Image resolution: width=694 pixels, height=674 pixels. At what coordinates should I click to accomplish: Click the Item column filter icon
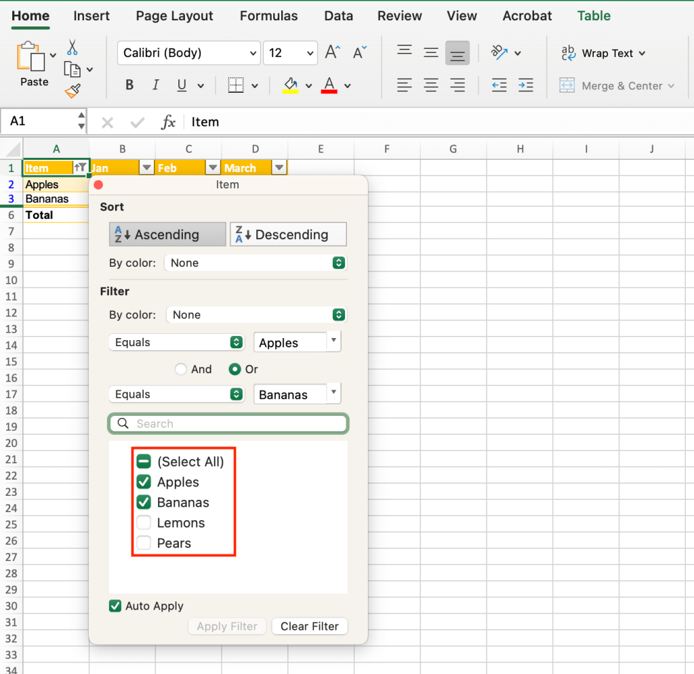point(80,167)
